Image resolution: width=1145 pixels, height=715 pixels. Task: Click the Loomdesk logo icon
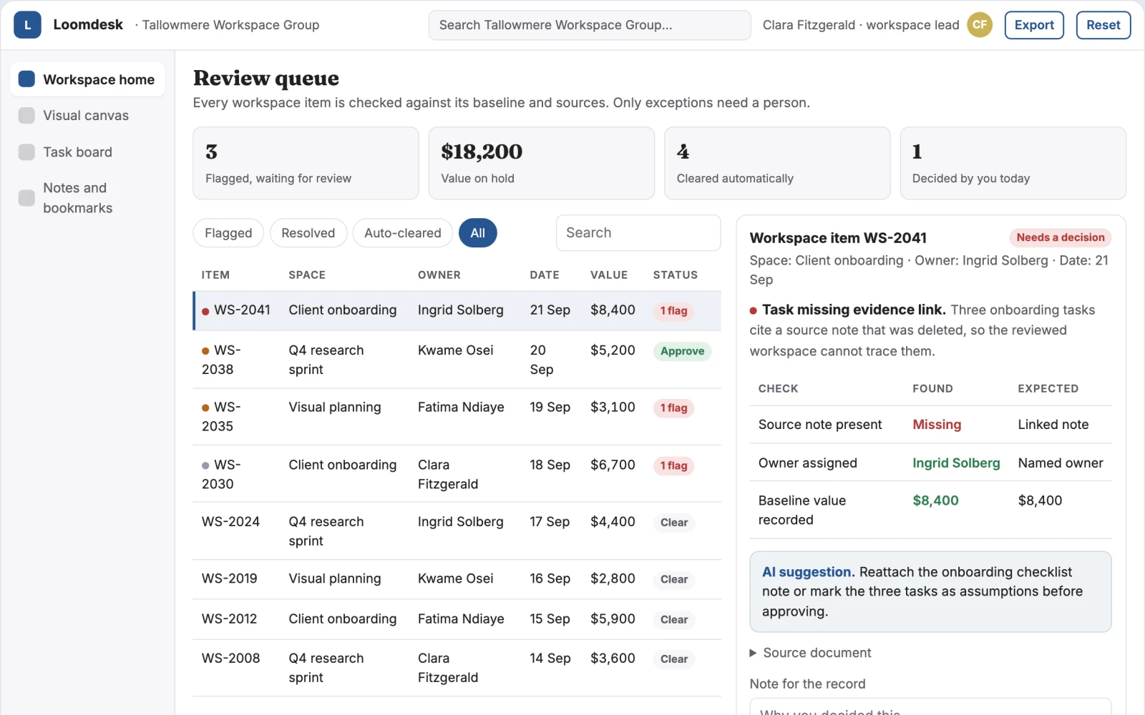[27, 25]
